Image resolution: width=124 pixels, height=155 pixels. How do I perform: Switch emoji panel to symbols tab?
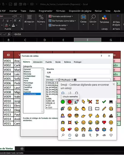(x=76, y=93)
